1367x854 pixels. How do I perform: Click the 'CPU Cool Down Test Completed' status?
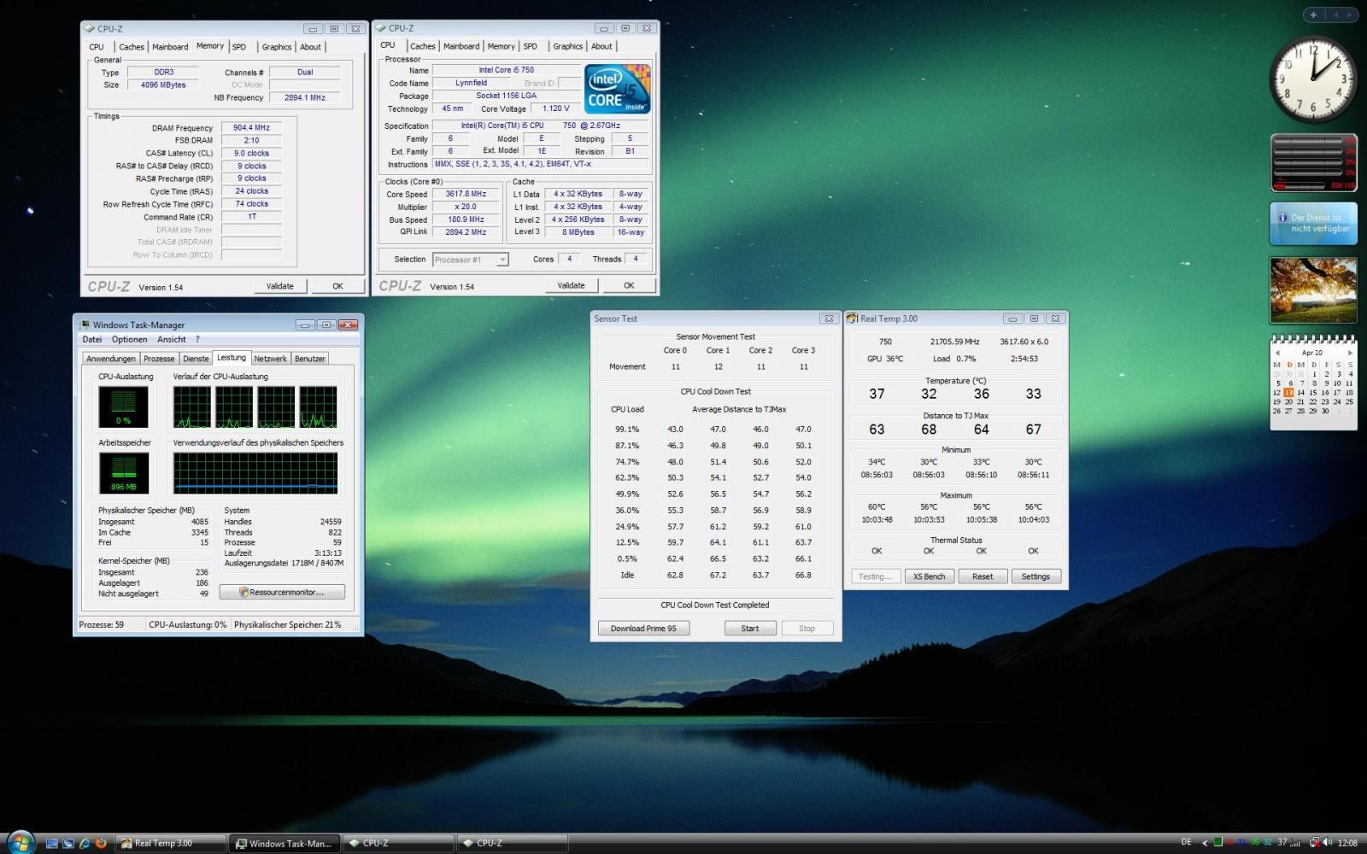point(715,605)
